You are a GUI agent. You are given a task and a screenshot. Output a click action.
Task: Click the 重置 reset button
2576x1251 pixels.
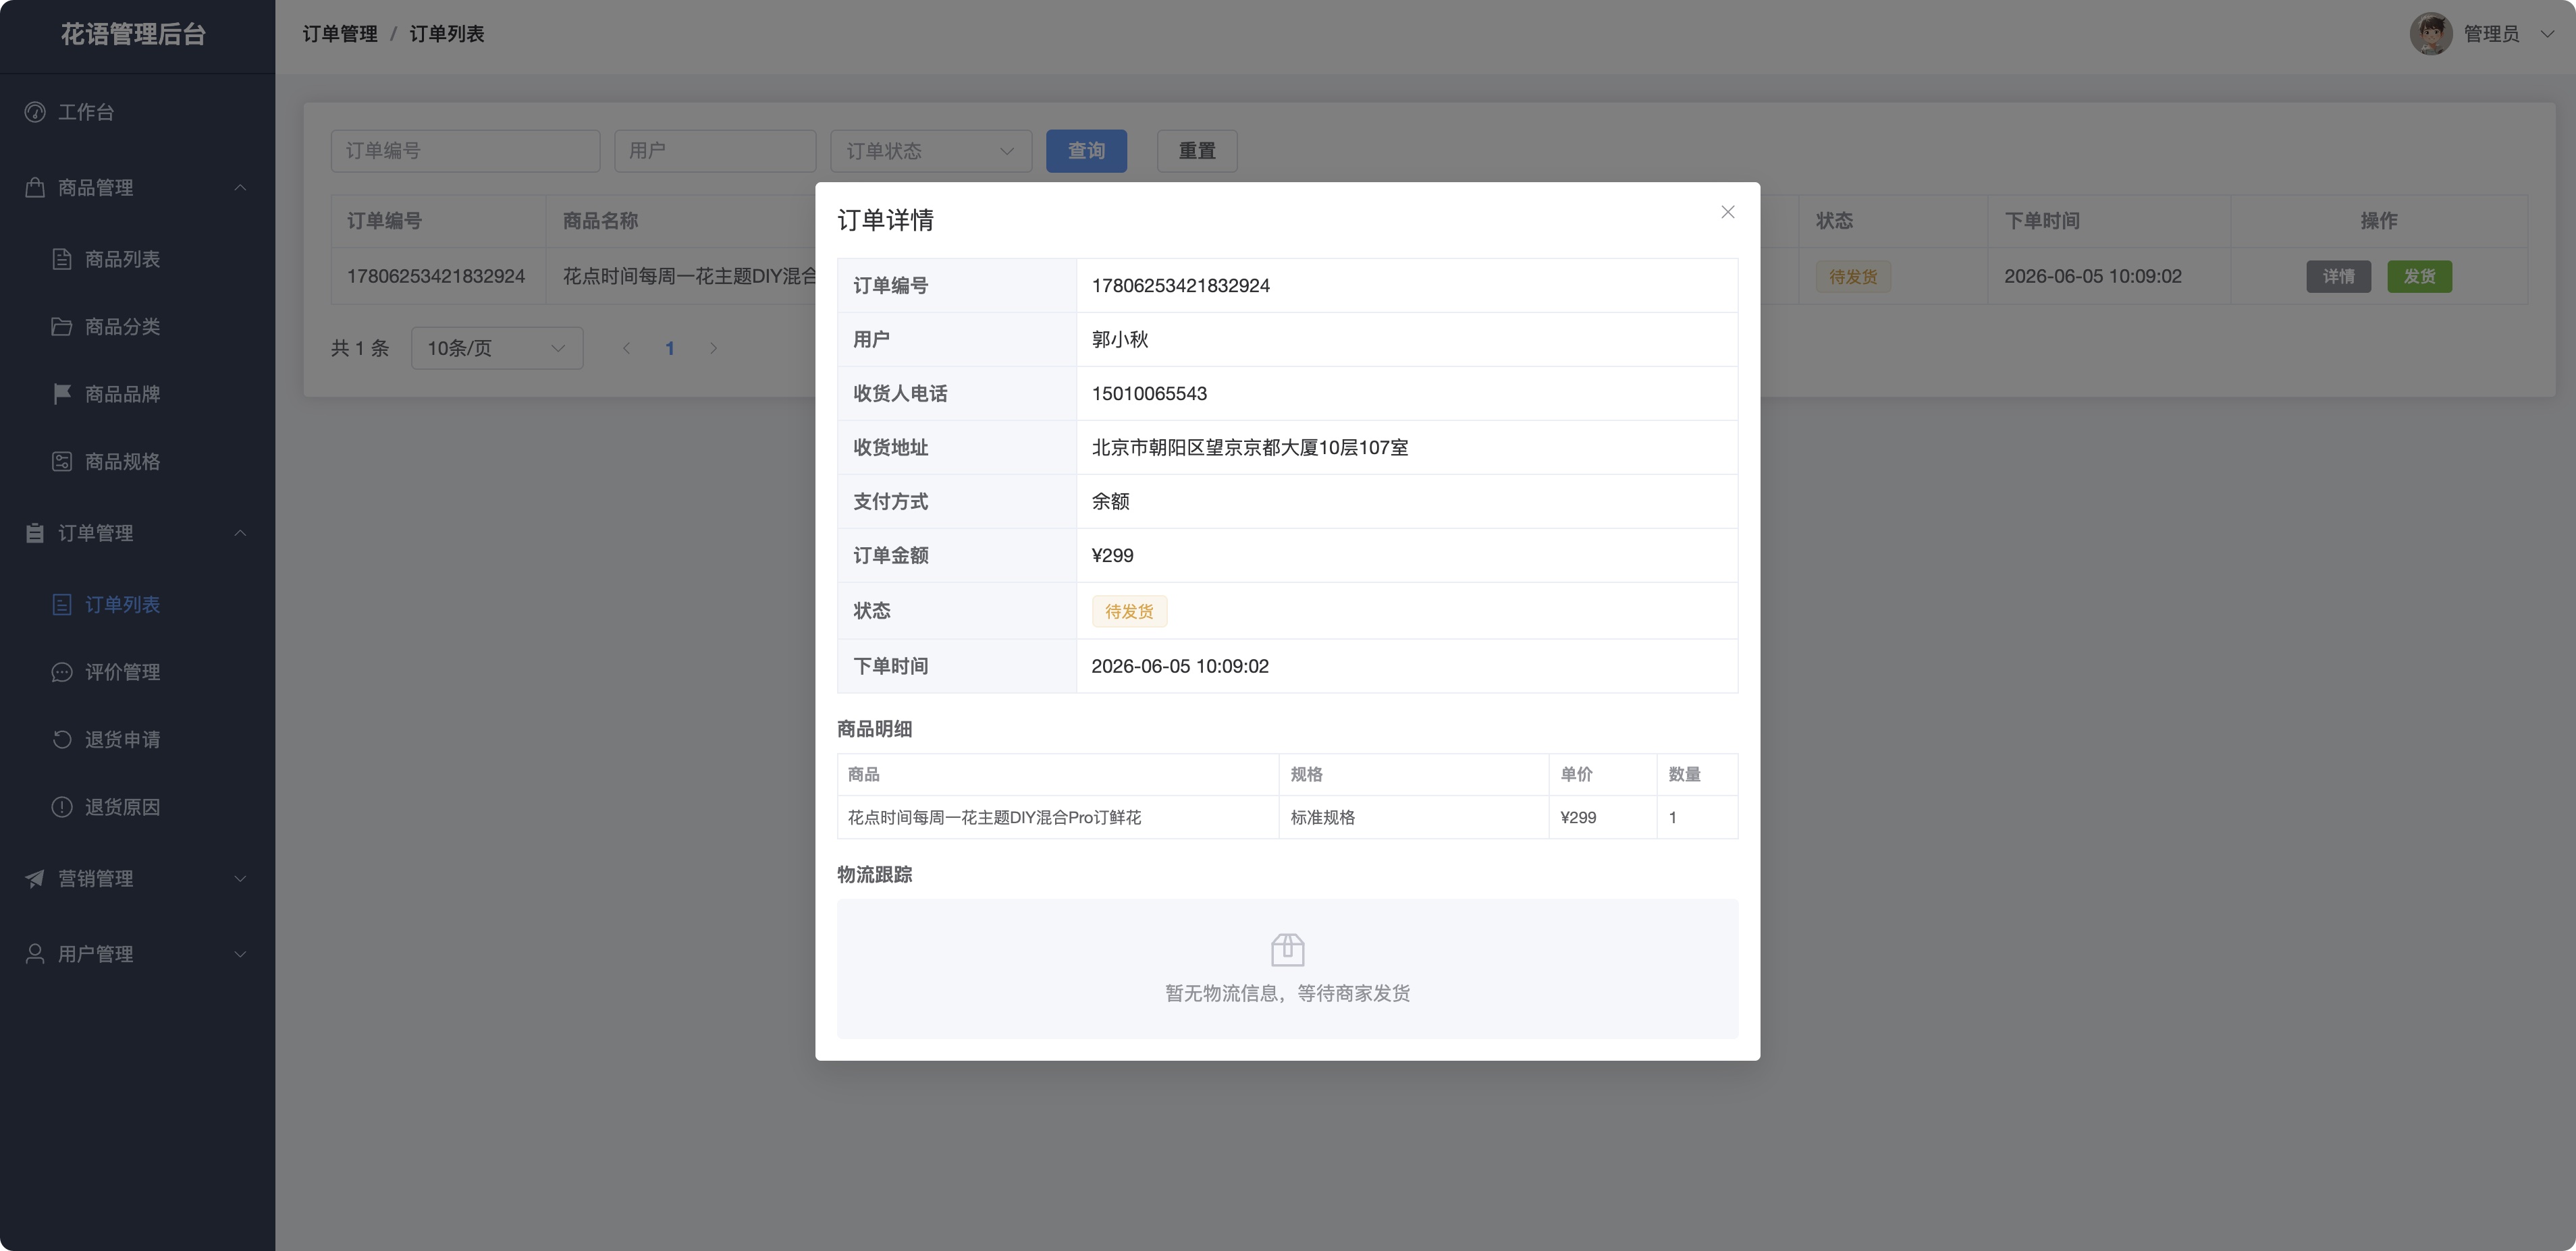(1197, 151)
